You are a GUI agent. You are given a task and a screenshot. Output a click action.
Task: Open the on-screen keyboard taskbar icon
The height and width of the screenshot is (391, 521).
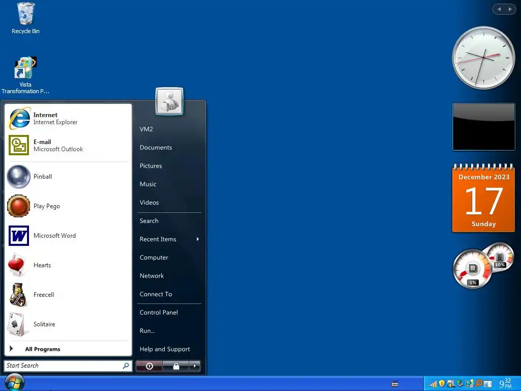395,384
